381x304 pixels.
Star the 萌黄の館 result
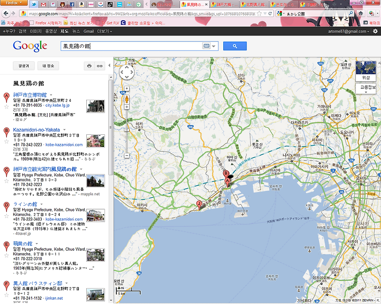point(6,255)
